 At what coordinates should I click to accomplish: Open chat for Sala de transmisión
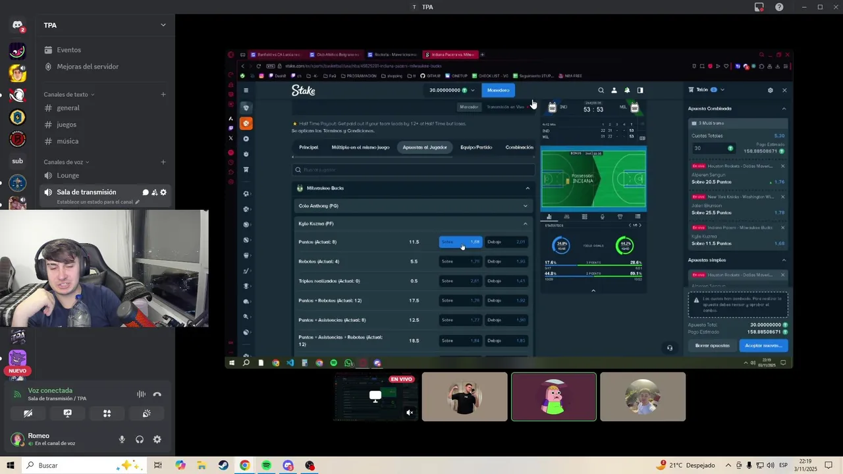[146, 192]
